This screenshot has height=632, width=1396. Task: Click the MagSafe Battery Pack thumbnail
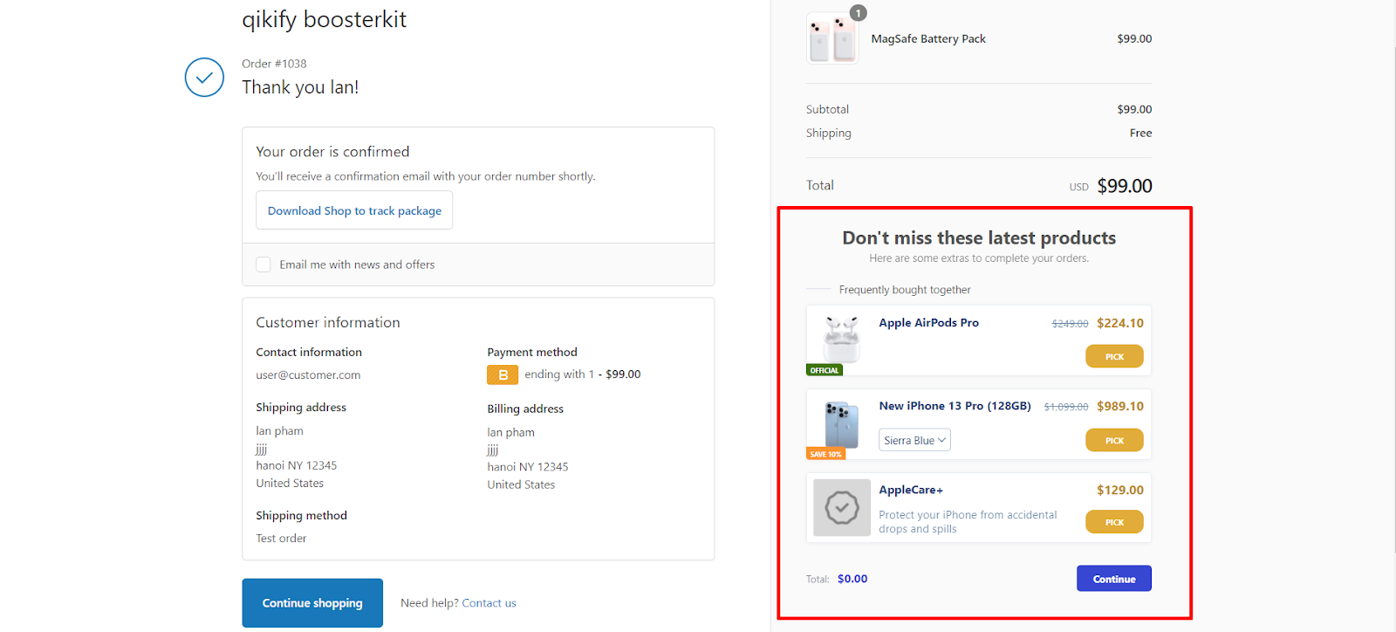coord(832,38)
